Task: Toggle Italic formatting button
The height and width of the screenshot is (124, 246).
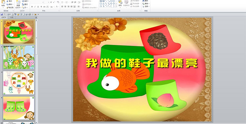Action: pyautogui.click(x=35, y=7)
